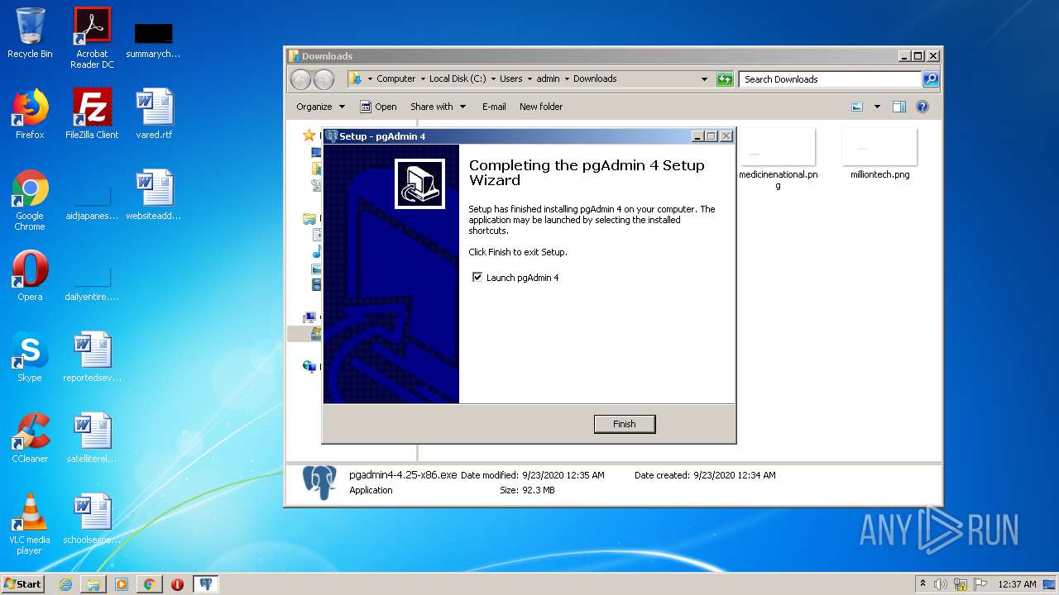This screenshot has height=595, width=1059.
Task: Expand arrow after Users in address bar
Action: [529, 79]
